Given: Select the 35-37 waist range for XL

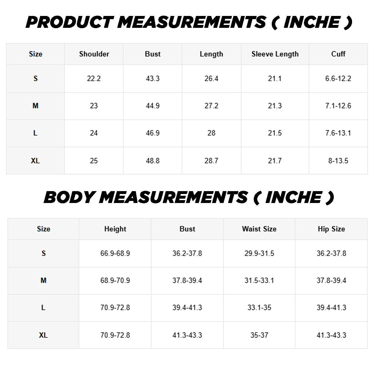Looking at the screenshot, I should [x=259, y=335].
